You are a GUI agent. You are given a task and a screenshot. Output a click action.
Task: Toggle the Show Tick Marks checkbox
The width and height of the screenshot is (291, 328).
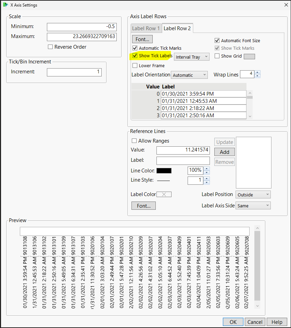tap(217, 48)
